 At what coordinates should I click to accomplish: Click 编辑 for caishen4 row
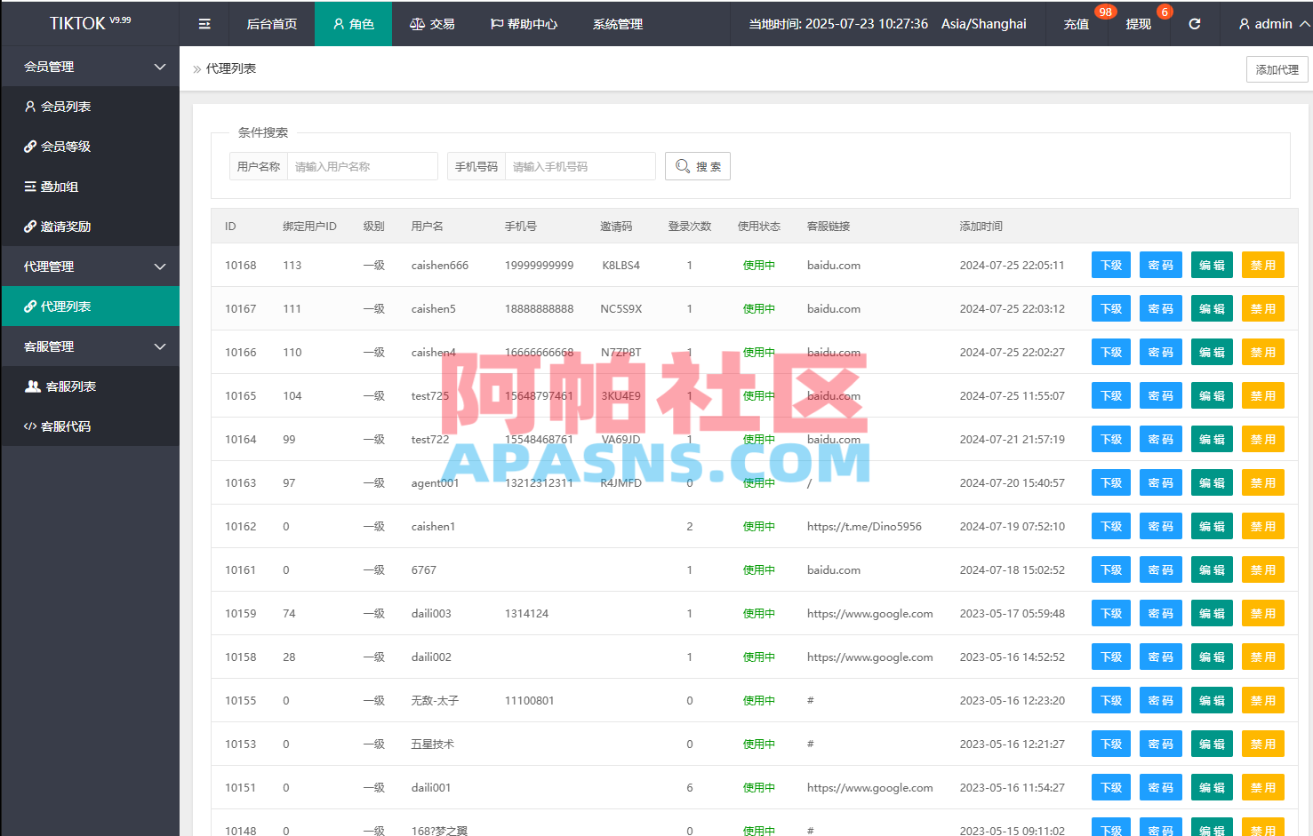pyautogui.click(x=1212, y=352)
